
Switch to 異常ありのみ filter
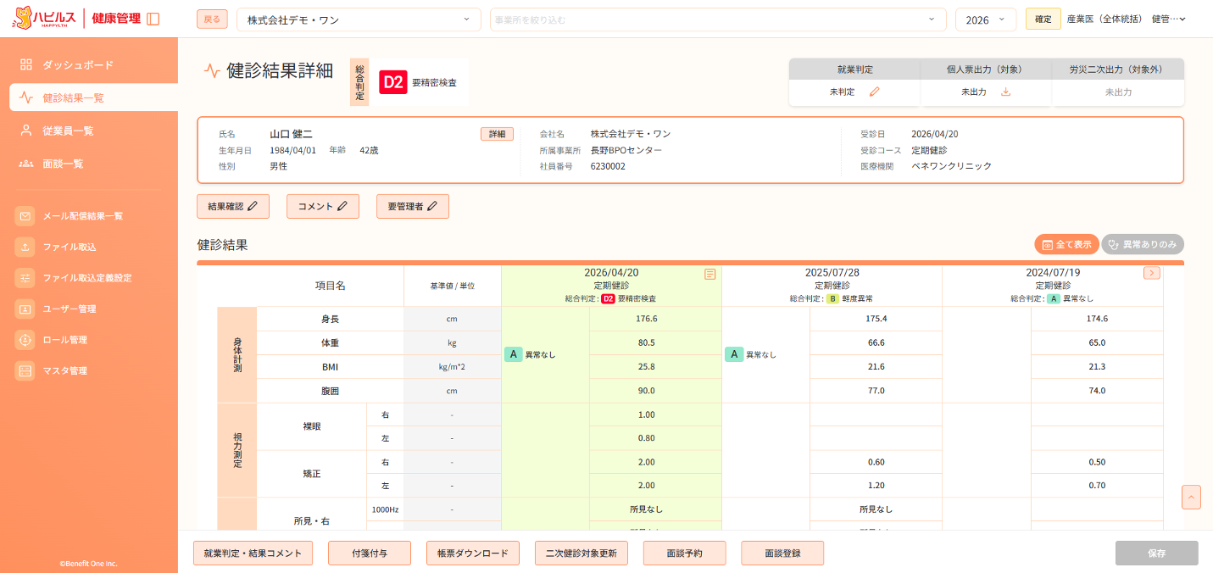coord(1143,244)
